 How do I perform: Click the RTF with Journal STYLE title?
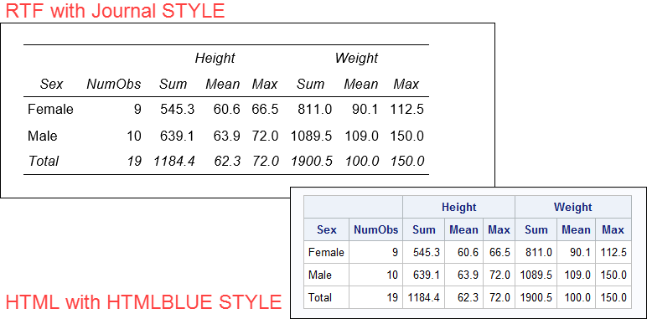point(115,11)
